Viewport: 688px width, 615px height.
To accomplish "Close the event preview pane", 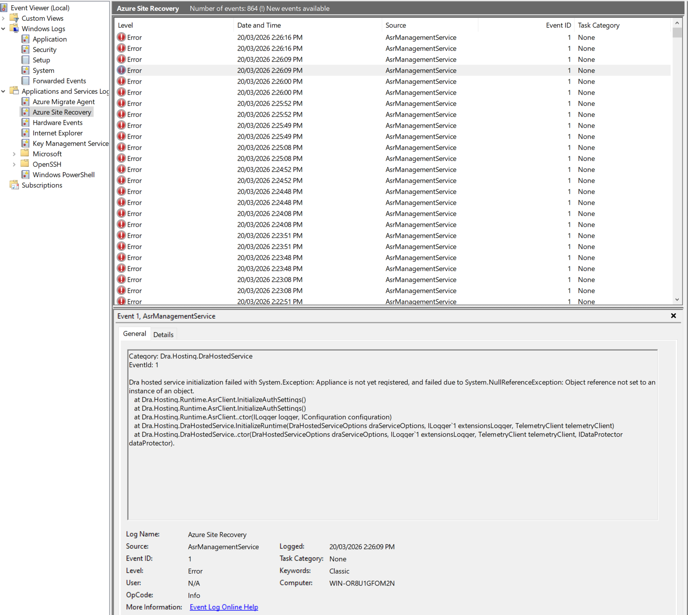I will 673,316.
